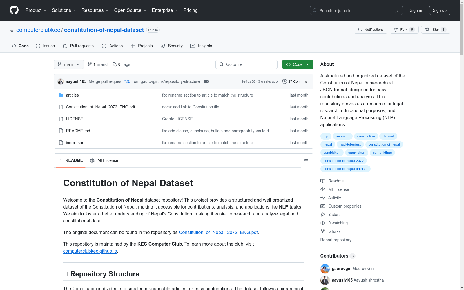The image size is (464, 290).
Task: Click the Custom properties note icon
Action: [323, 206]
